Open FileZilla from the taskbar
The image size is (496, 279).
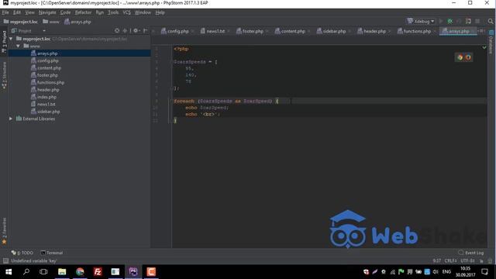[x=98, y=272]
